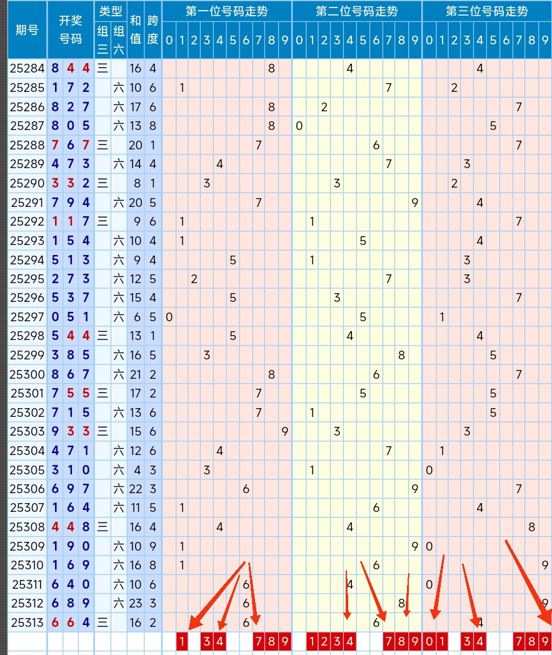Image resolution: width=552 pixels, height=655 pixels.
Task: Click first-position trend 2 in row 25295
Action: pyautogui.click(x=194, y=279)
